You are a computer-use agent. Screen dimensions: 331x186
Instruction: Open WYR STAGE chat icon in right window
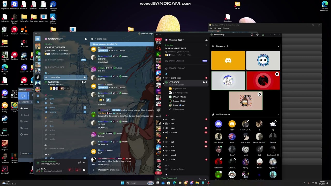[204, 82]
